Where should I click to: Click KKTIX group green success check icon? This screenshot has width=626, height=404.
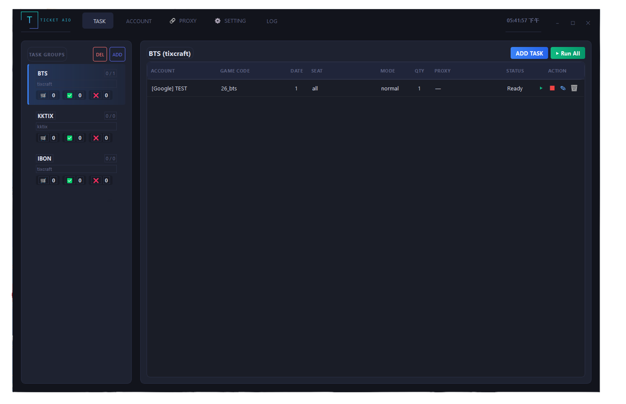[x=69, y=138]
